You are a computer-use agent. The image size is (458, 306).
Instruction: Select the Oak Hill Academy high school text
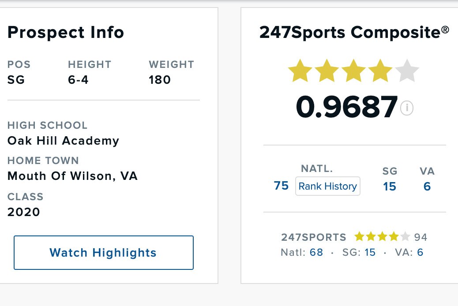63,141
